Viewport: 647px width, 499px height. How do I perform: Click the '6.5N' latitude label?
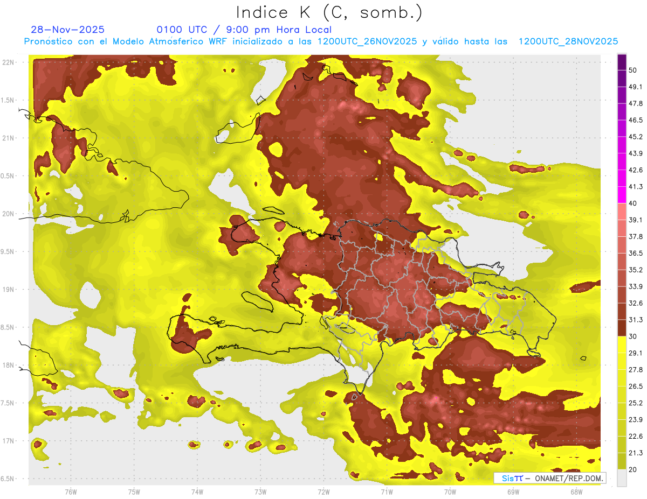8,479
